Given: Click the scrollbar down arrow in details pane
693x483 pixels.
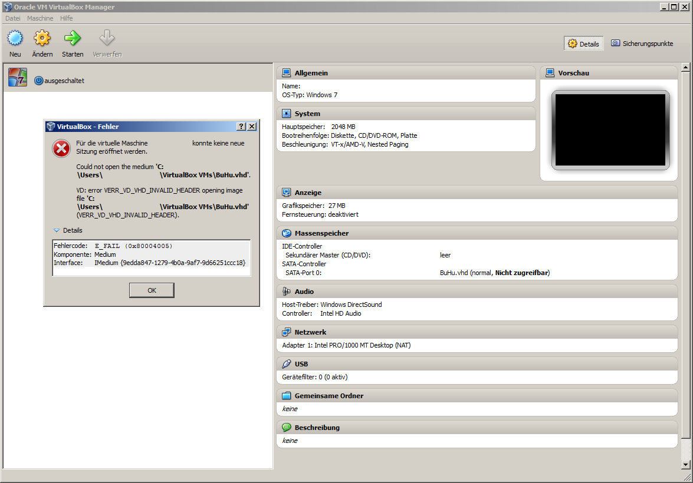Looking at the screenshot, I should point(685,465).
